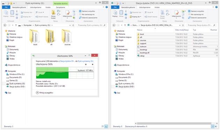Viewport: 220px width, 130px height.
Task: Click Nazwa column header in DVD window
Action: (x=140, y=30)
